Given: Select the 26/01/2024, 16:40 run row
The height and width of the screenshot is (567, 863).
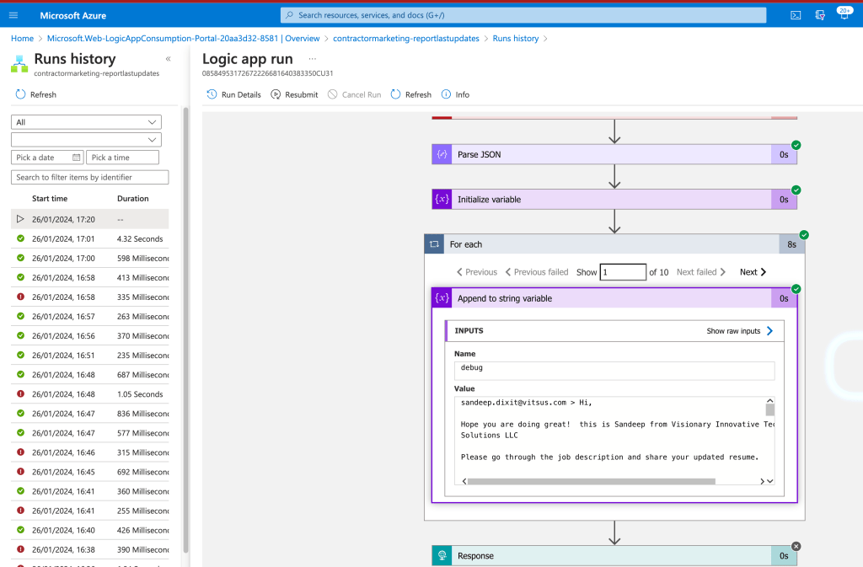Looking at the screenshot, I should [x=89, y=530].
